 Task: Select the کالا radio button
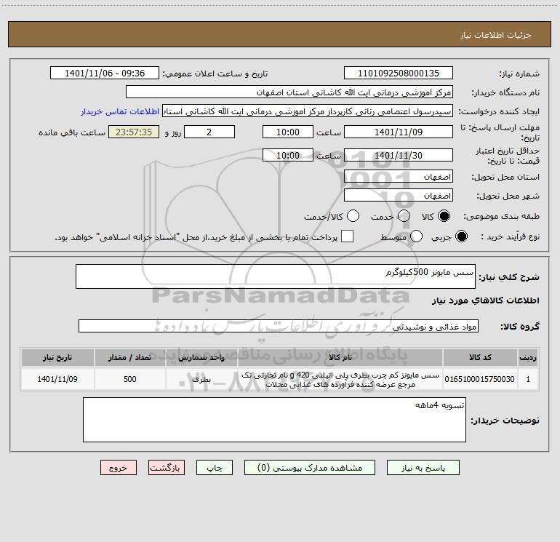tap(444, 216)
